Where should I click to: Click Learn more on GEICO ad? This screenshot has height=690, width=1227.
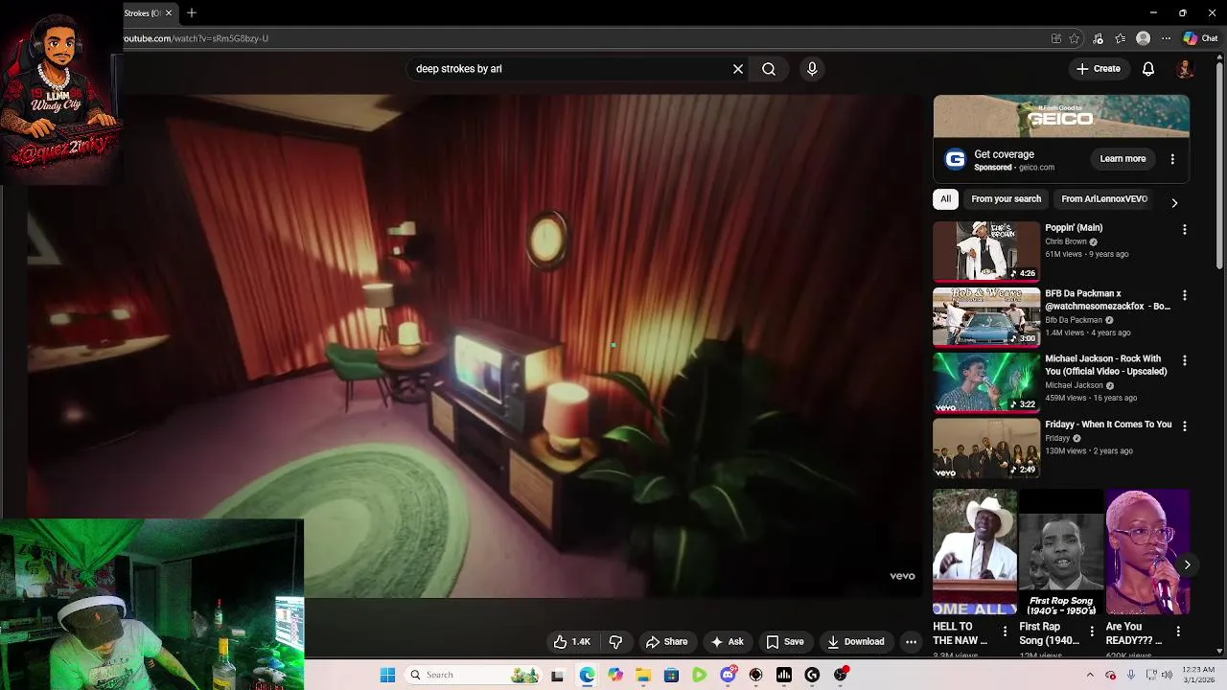(1123, 159)
